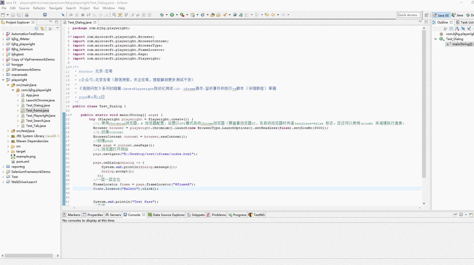Switch to the Task List tab
474x265 pixels.
(x=465, y=22)
